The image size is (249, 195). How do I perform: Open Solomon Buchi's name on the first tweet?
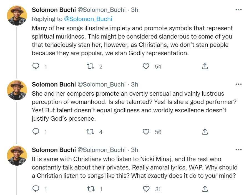pos(54,10)
